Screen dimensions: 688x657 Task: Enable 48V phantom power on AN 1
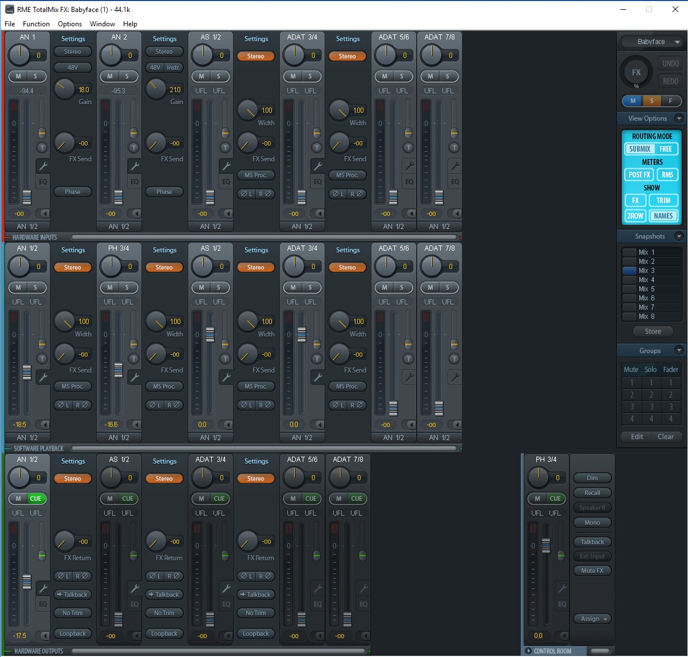coord(73,68)
